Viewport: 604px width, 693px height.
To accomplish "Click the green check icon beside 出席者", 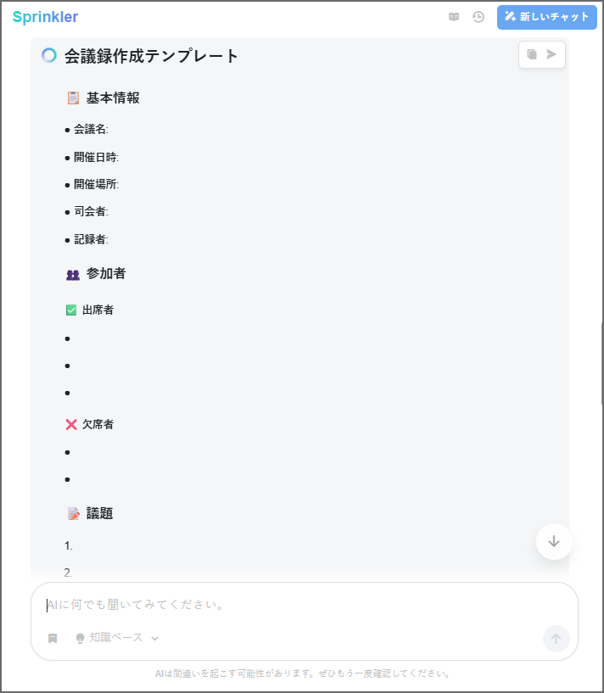I will tap(71, 310).
